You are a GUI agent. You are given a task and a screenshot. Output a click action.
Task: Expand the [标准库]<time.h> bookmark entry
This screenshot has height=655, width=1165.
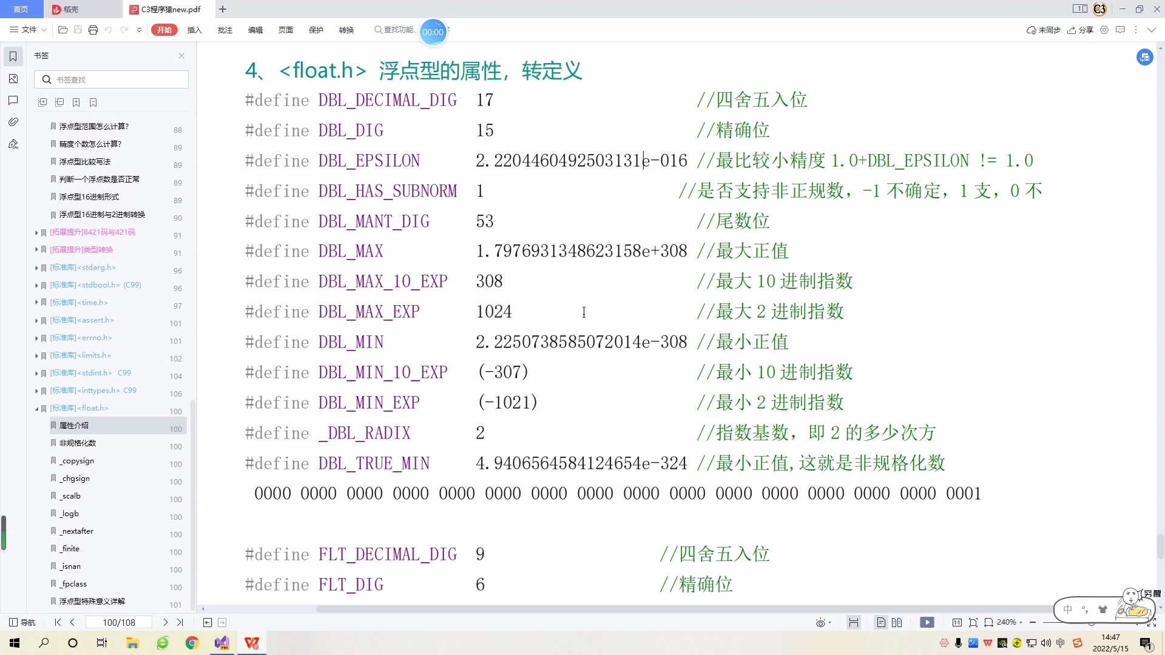click(36, 302)
